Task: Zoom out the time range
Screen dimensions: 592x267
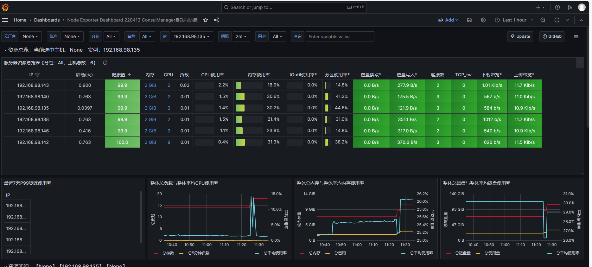Action: click(x=543, y=20)
